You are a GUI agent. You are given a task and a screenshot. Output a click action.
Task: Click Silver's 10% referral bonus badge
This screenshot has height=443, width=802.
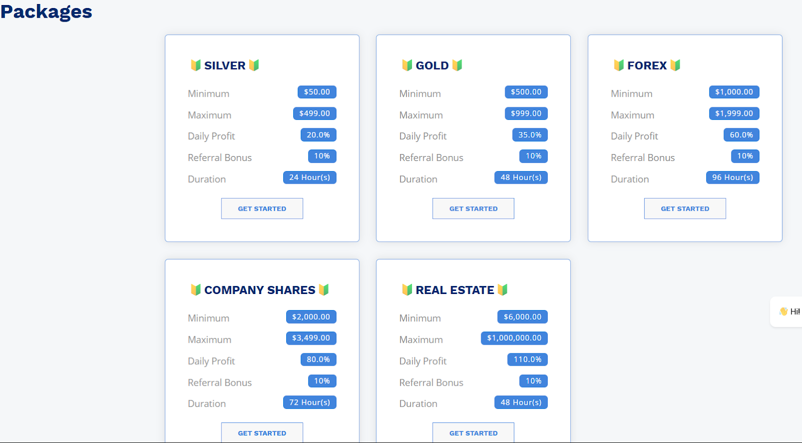tap(322, 156)
